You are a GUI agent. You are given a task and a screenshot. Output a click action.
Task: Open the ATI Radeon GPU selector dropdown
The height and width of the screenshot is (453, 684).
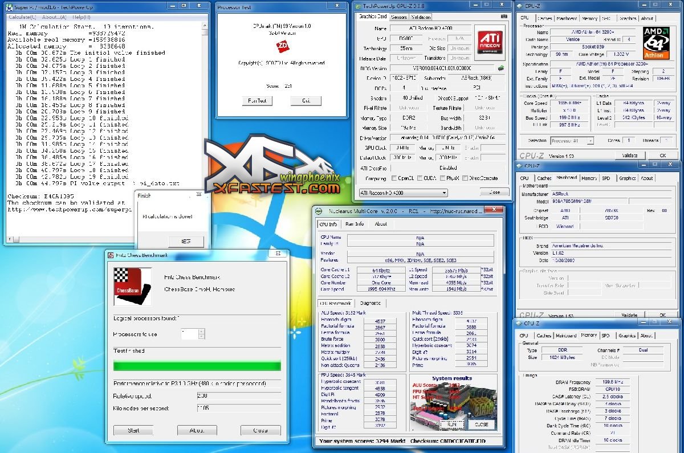tap(404, 193)
